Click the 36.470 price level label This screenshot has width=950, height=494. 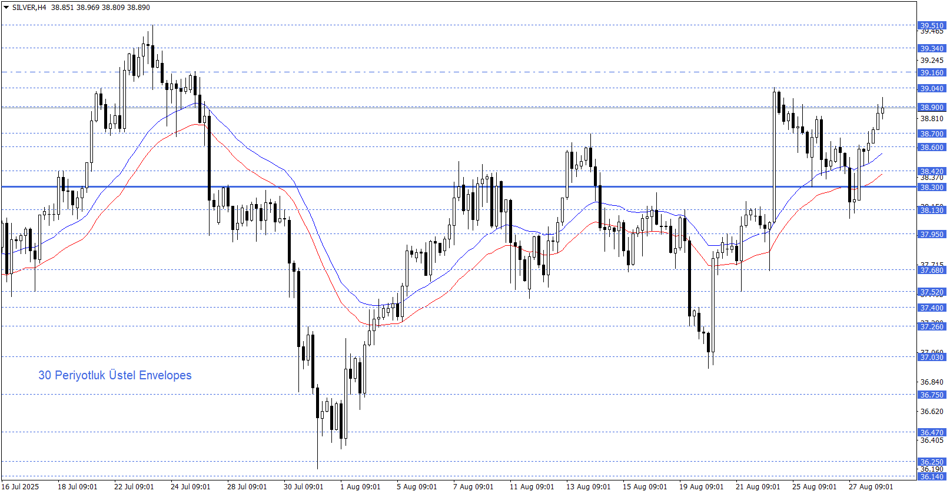click(x=932, y=432)
